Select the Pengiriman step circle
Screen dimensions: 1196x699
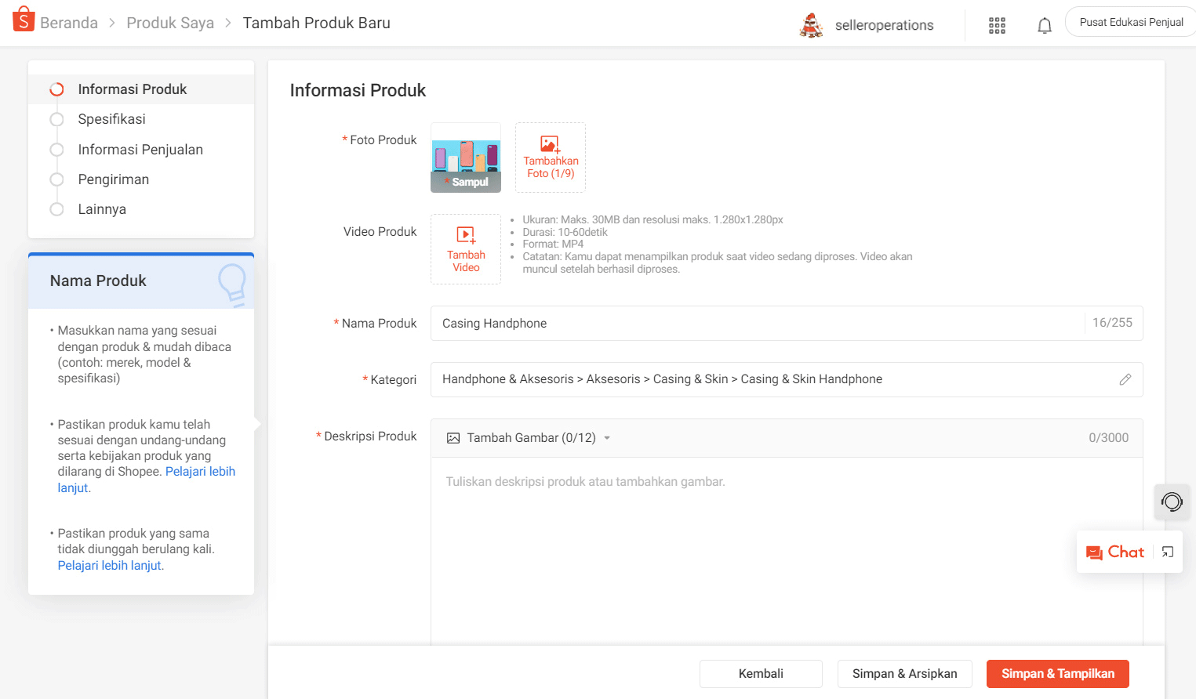(x=56, y=179)
